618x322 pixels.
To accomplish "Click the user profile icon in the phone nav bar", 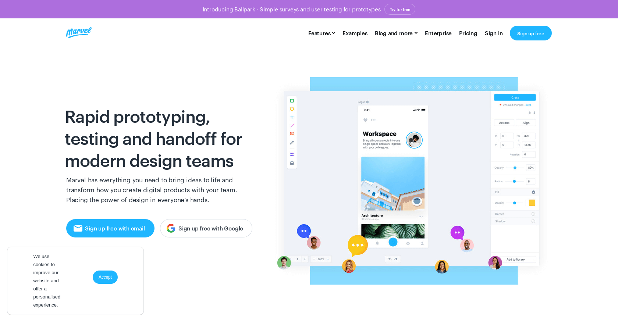I will [x=422, y=243].
